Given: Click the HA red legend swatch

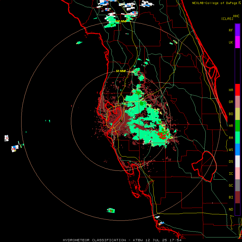Looking at the screenshot, I should 237,90.
